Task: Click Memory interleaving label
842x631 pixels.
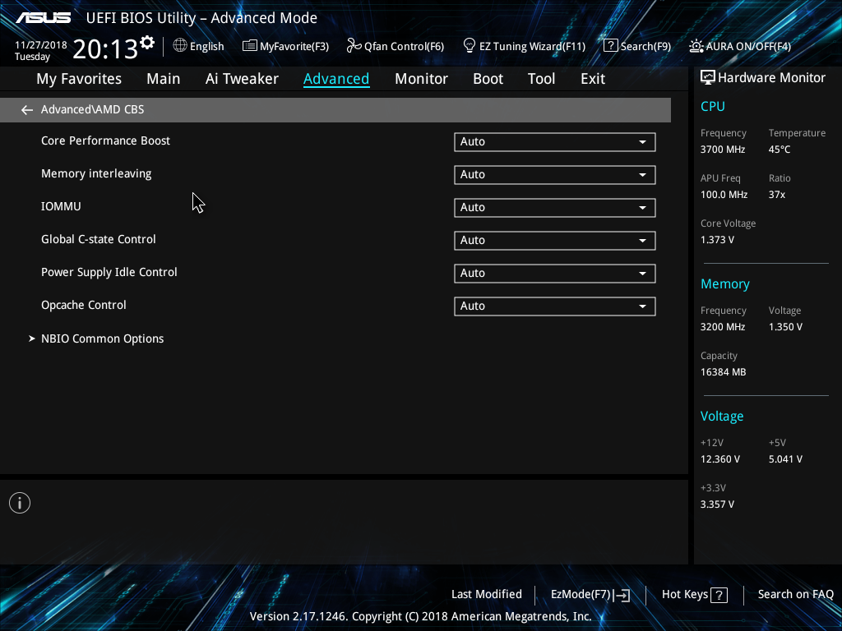Action: point(96,174)
